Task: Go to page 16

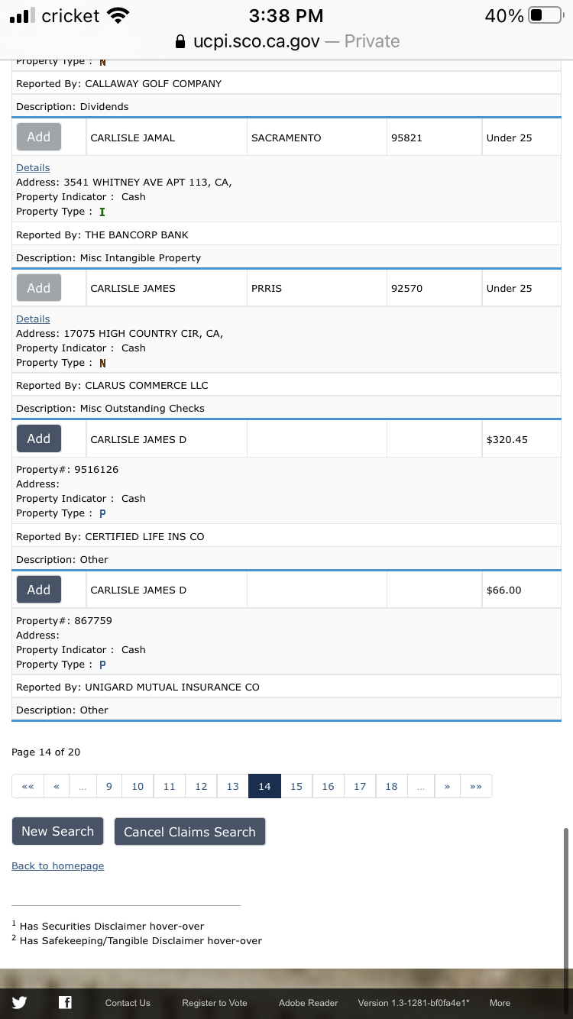Action: click(x=328, y=786)
